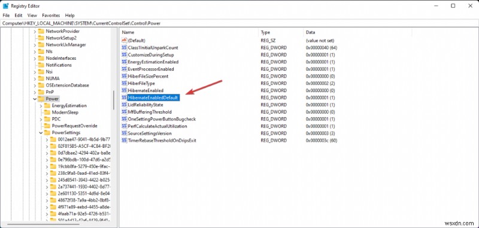This screenshot has height=228, width=479.
Task: Click the PerfCalculateActualUtilization DWORD icon
Action: (x=124, y=126)
